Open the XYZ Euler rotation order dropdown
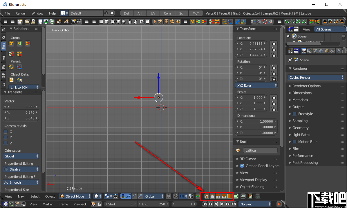The height and width of the screenshot is (208, 347). point(256,85)
